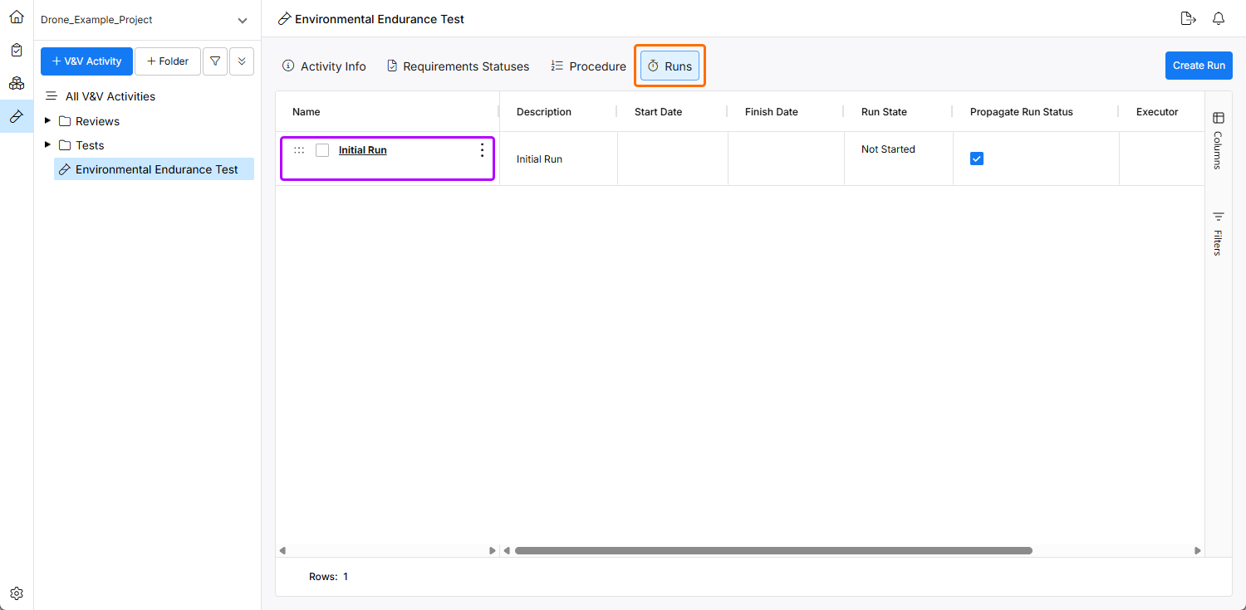Viewport: 1246px width, 610px height.
Task: Click the export icon beside the bell
Action: pos(1188,19)
